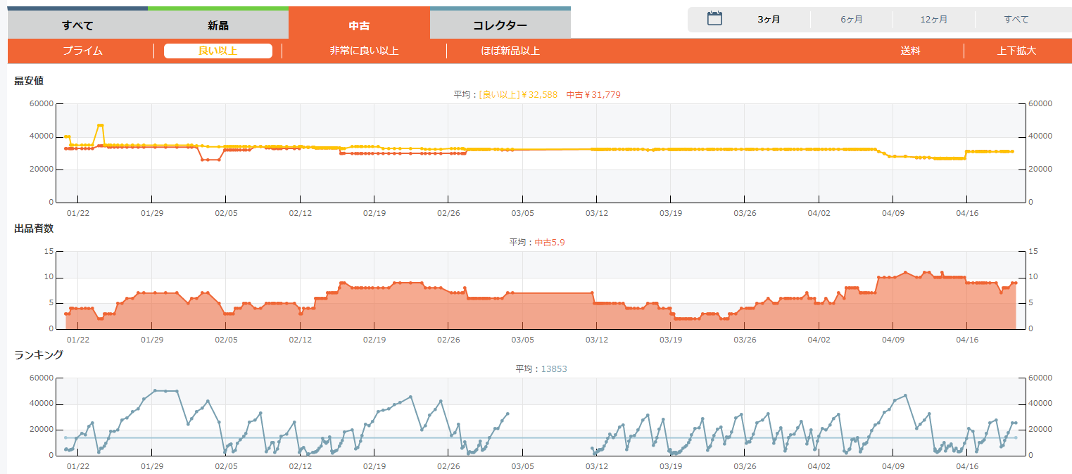The width and height of the screenshot is (1072, 474).
Task: Open the 中古 tab
Action: 359,26
